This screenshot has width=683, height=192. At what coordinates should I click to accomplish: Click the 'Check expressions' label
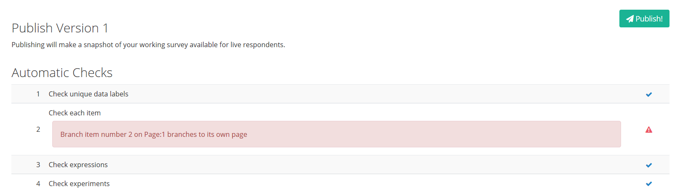[x=78, y=165]
